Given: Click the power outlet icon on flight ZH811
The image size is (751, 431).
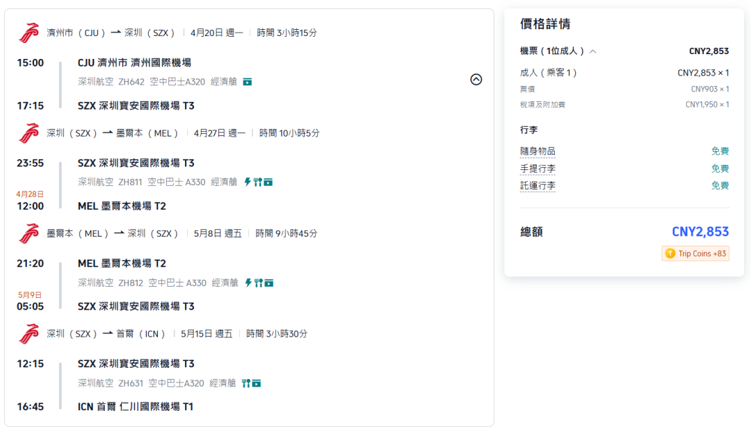Looking at the screenshot, I should [248, 182].
